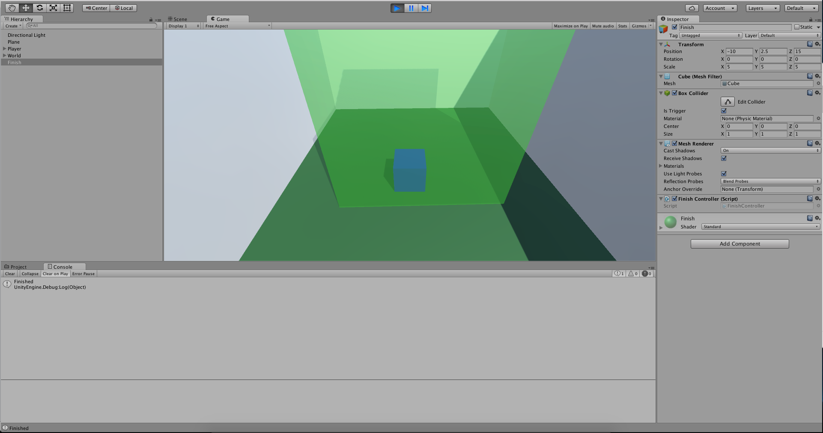
Task: Click the Add Component button
Action: tap(739, 243)
